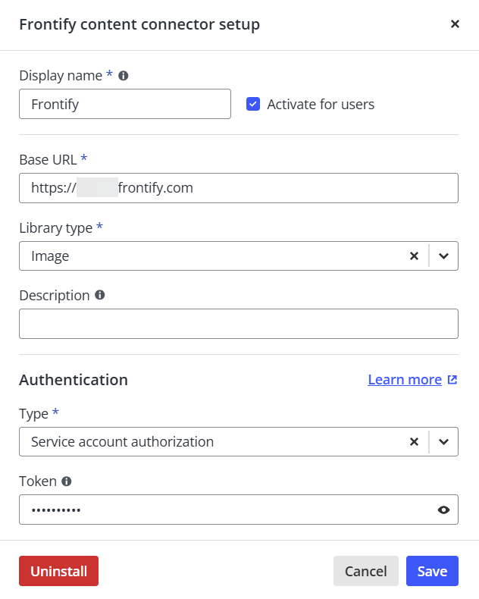Viewport: 479px width, 599px height.
Task: Close the Frontify connector setup dialog
Action: 455,24
